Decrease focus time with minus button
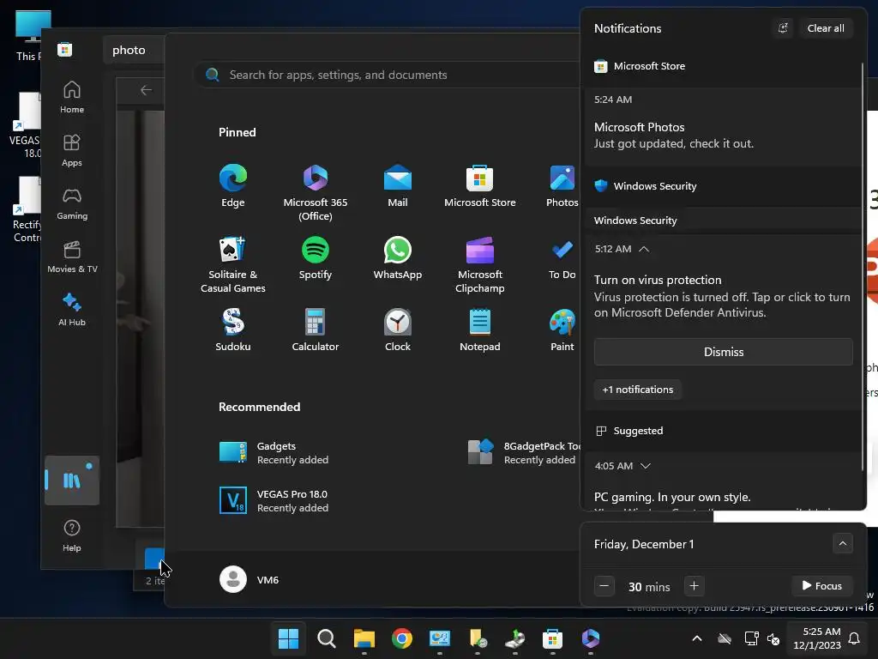The width and height of the screenshot is (878, 659). (x=604, y=586)
